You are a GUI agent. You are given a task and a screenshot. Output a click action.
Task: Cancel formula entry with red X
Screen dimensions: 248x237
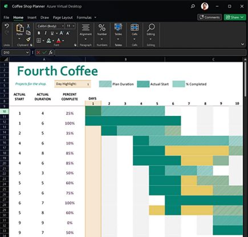point(38,53)
